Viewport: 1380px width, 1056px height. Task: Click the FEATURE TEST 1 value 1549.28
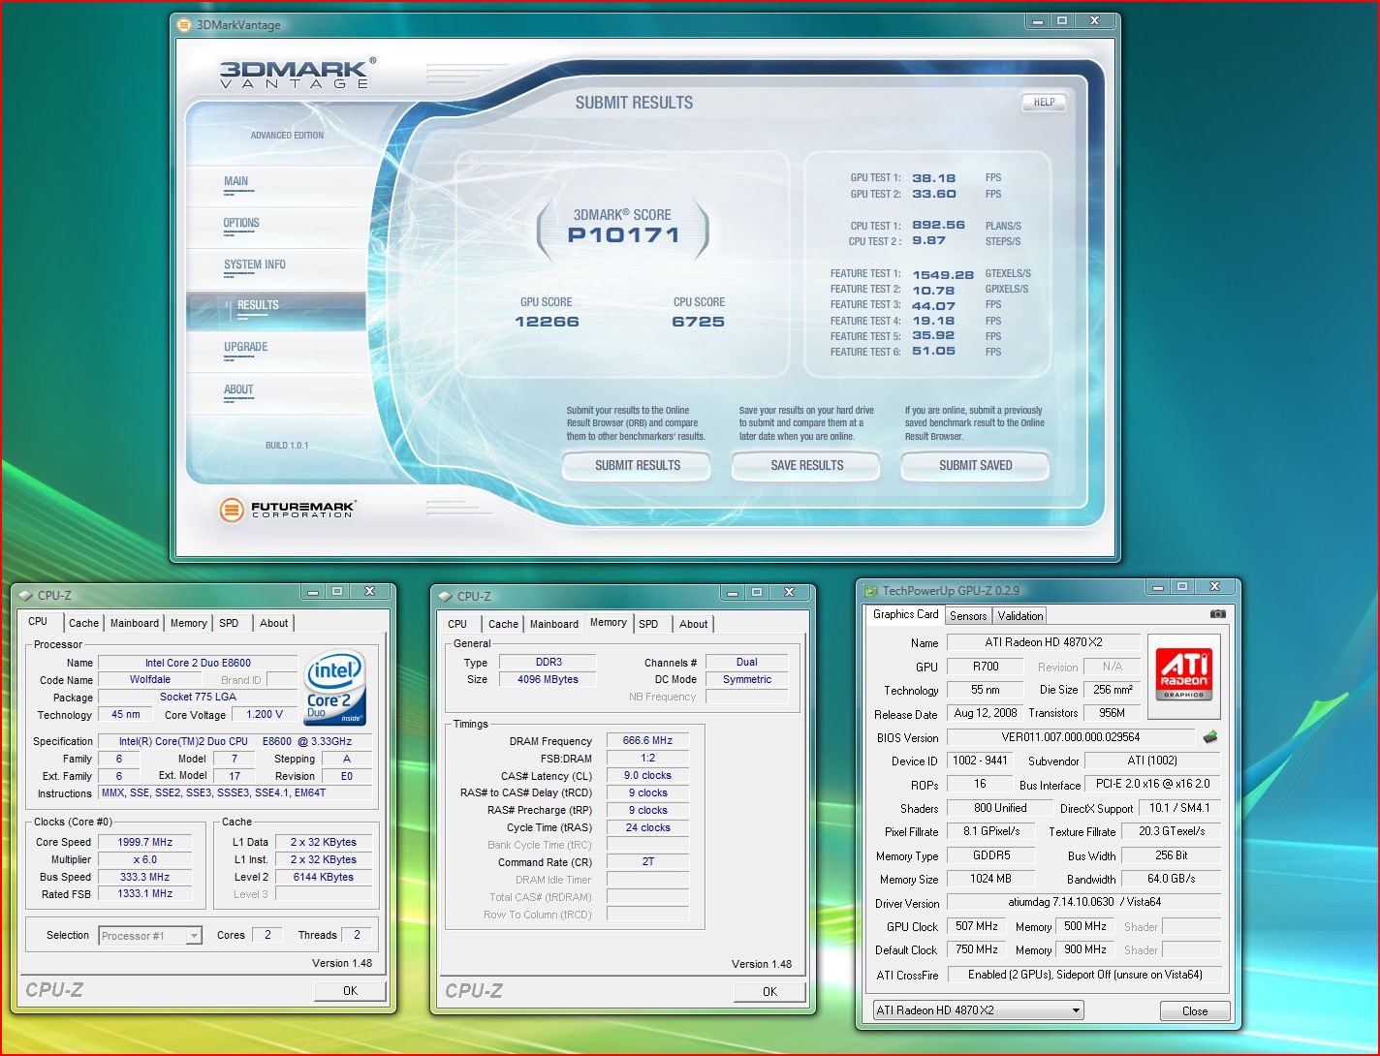[x=942, y=274]
